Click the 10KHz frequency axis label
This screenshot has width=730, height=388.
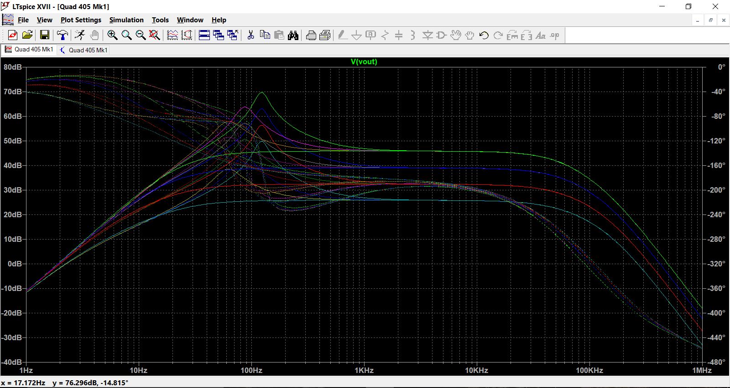tap(477, 370)
